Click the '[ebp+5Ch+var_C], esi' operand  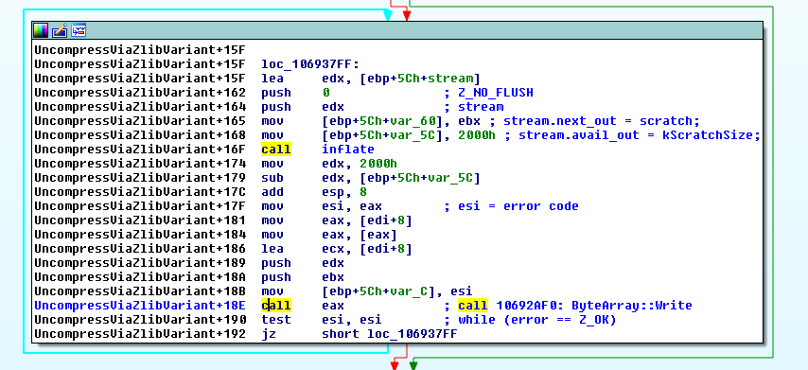(396, 291)
